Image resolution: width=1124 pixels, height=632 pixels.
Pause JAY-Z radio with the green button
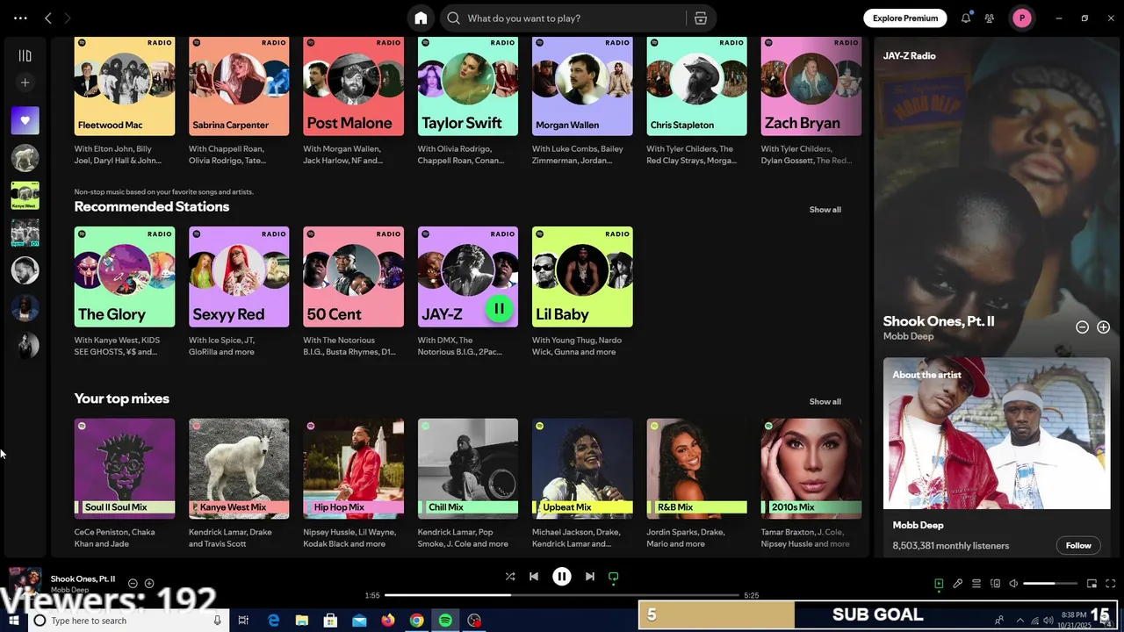[x=499, y=308]
